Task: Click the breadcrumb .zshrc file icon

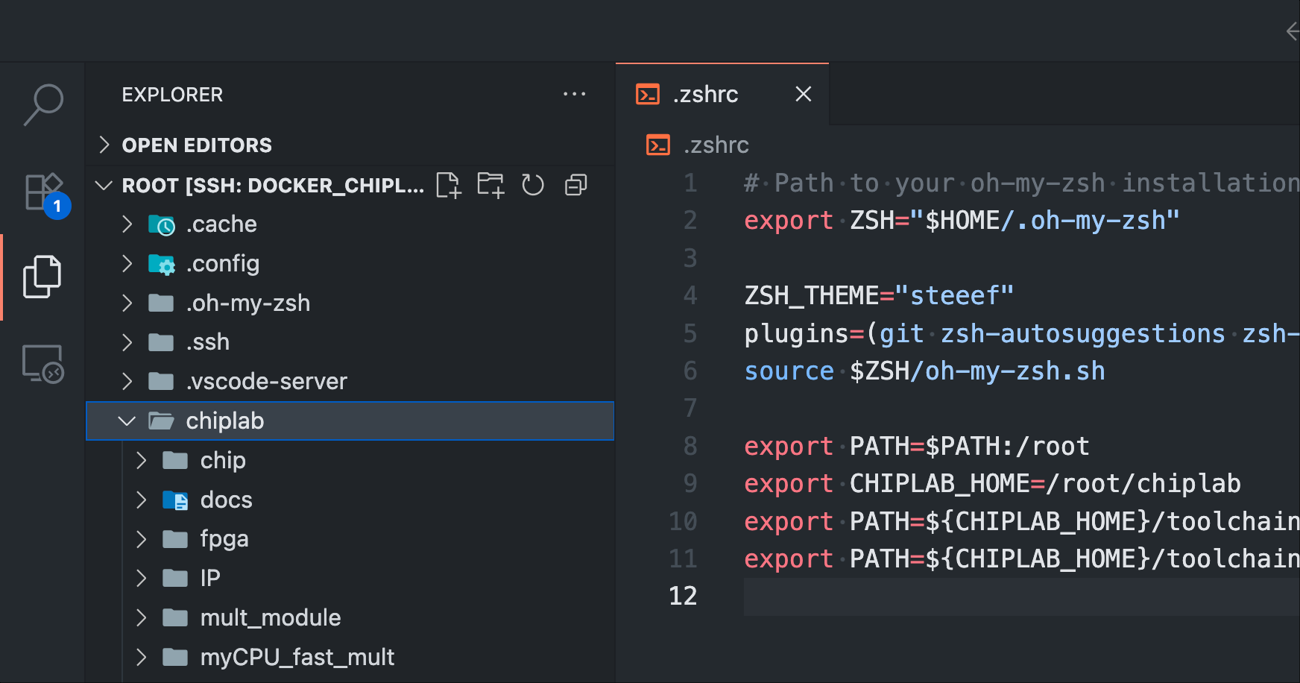Action: pyautogui.click(x=657, y=145)
